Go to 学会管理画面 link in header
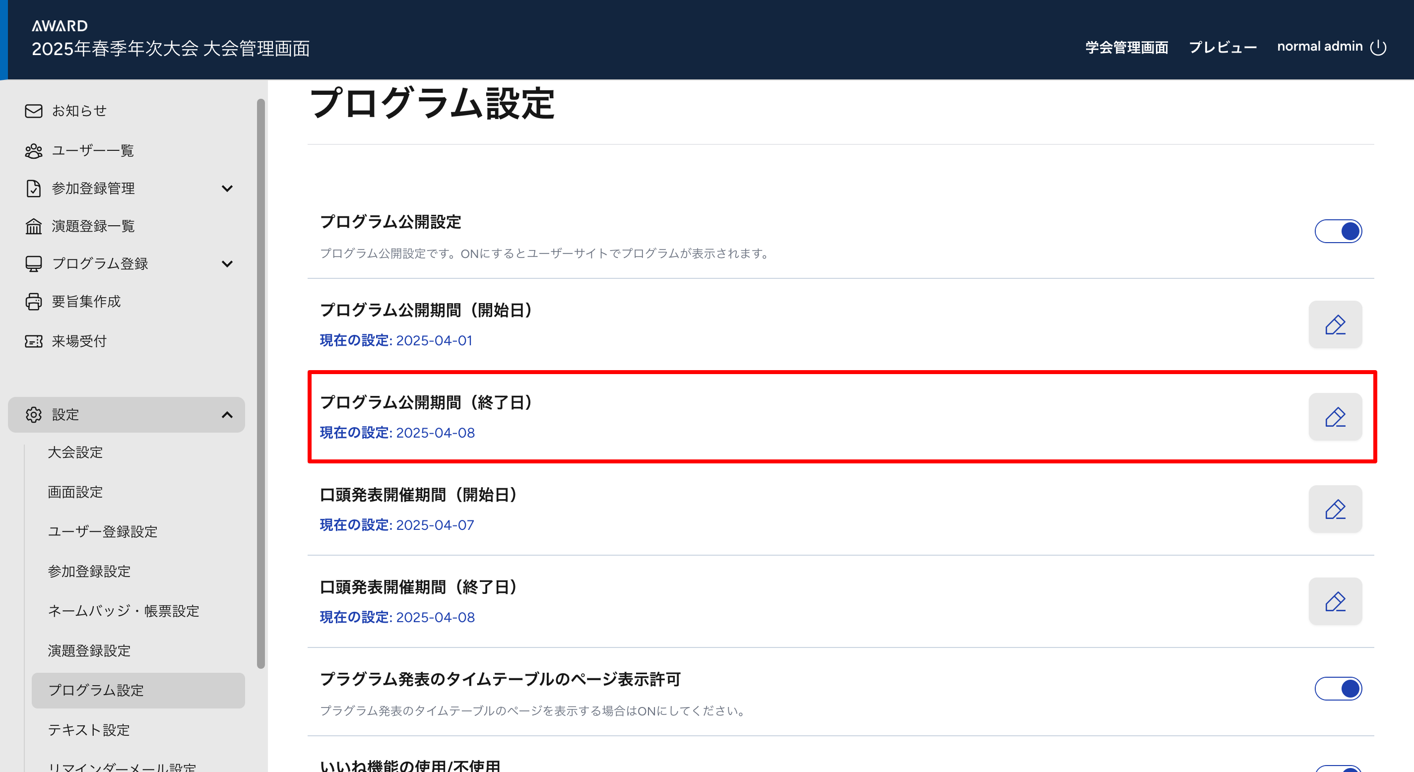 pyautogui.click(x=1126, y=47)
